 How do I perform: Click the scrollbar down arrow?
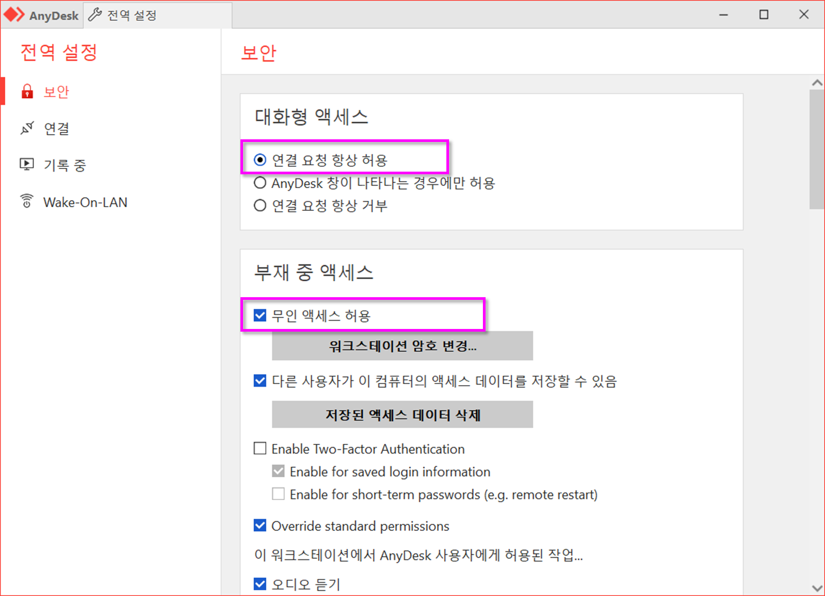[x=817, y=588]
